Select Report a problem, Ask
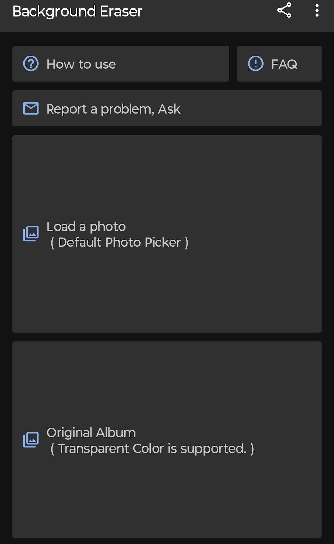334x544 pixels. pyautogui.click(x=113, y=109)
